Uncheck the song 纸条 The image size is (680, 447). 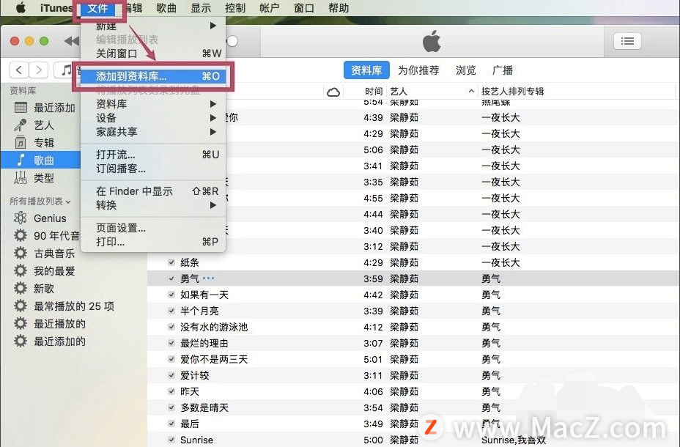pos(171,262)
